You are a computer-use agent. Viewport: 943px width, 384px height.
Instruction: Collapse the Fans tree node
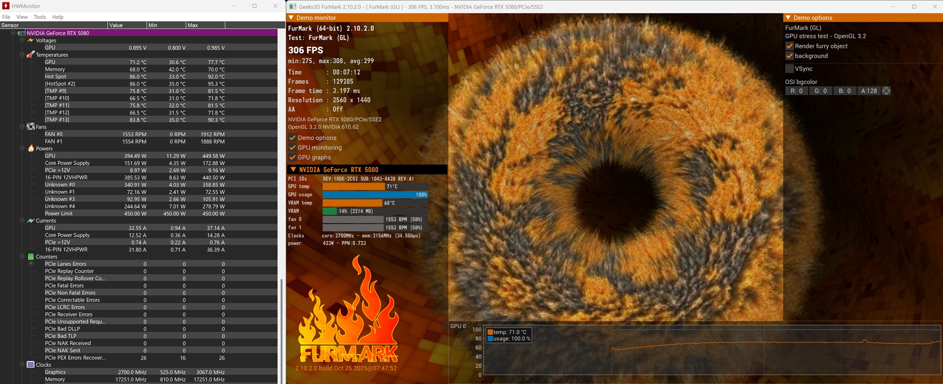coord(22,127)
